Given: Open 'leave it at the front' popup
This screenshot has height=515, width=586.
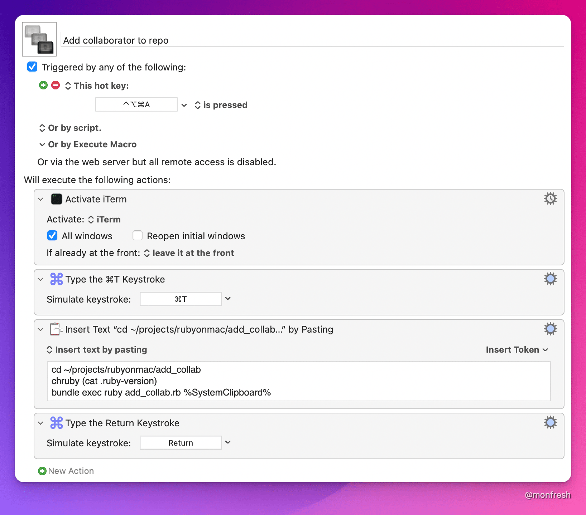Looking at the screenshot, I should 189,253.
